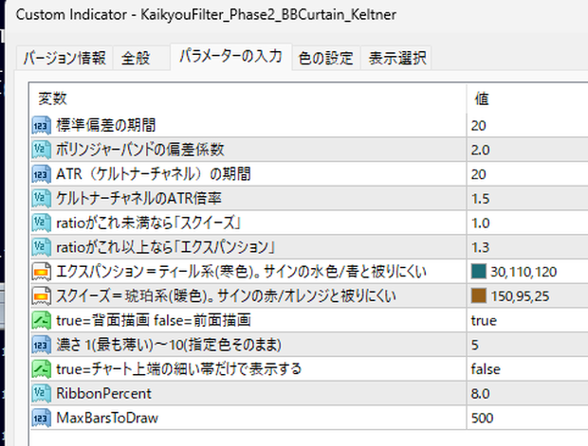Click the boolean icon beside true=背面描画 row
588x446 pixels.
click(41, 320)
